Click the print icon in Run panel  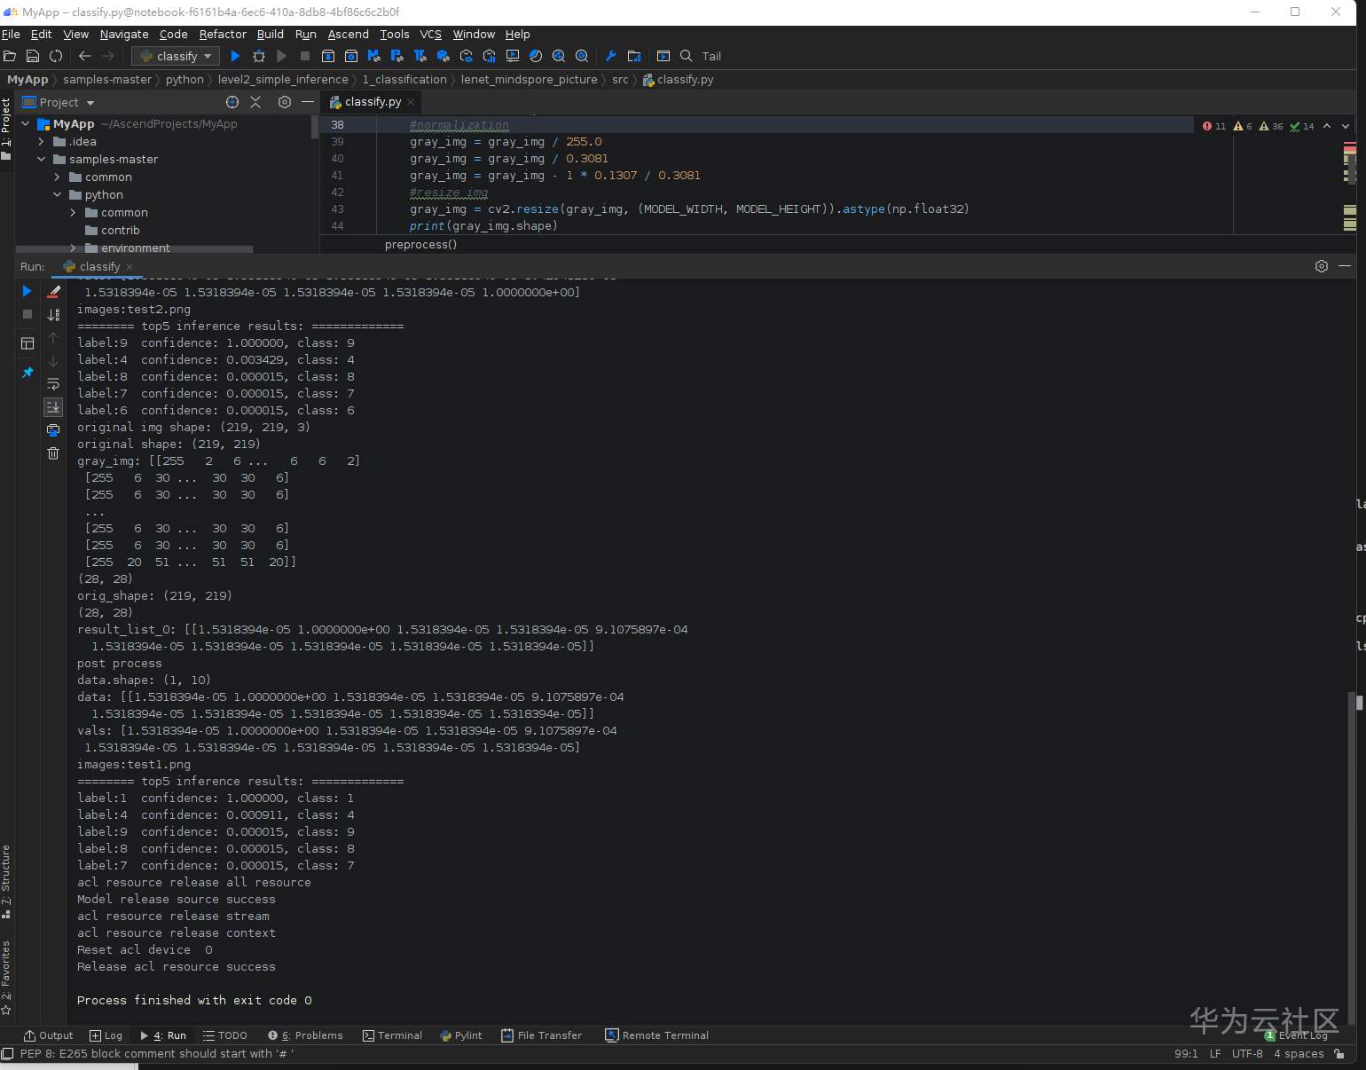(53, 430)
